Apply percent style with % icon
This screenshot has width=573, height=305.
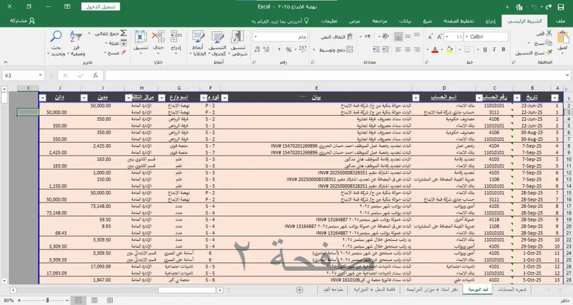pyautogui.click(x=289, y=50)
